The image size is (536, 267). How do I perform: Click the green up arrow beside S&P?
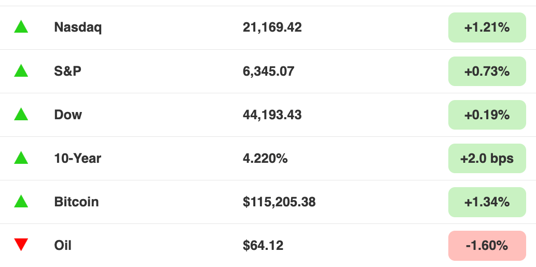click(x=21, y=71)
